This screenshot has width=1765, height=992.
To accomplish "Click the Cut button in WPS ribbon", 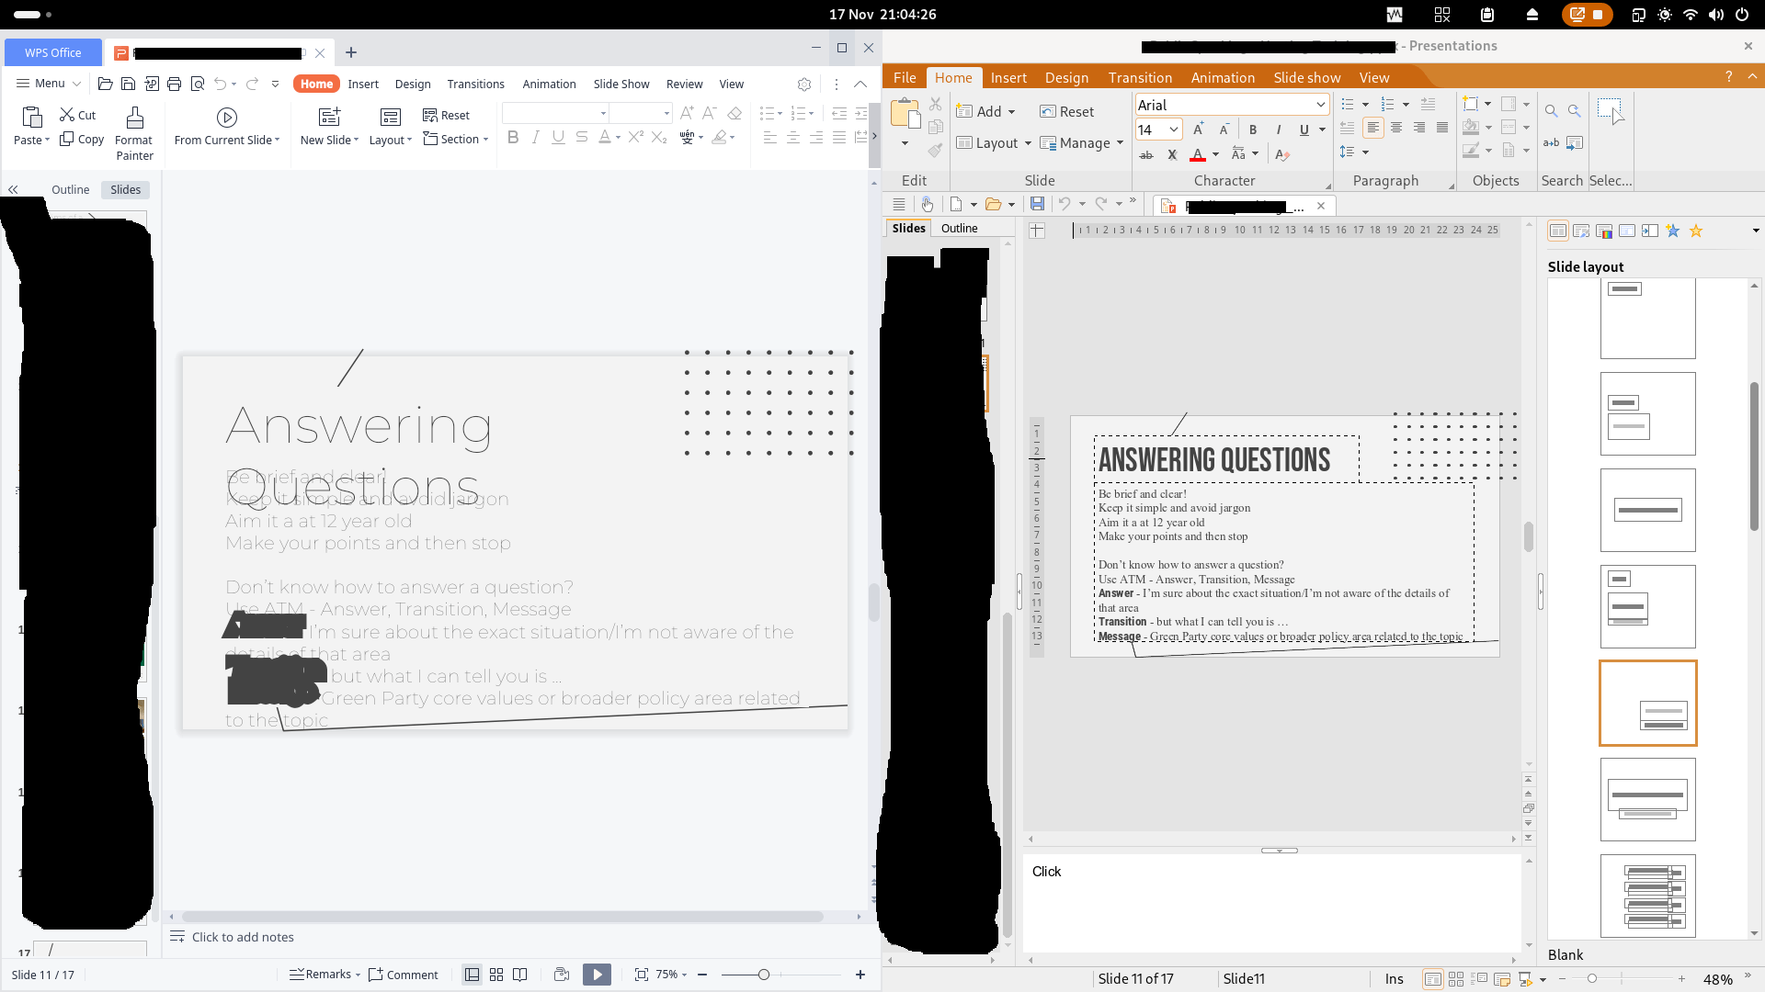I will (x=78, y=115).
